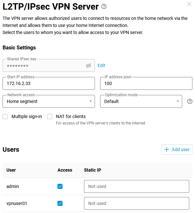Enable the Multiple sign-in checkbox
This screenshot has width=195, height=213.
click(5, 116)
